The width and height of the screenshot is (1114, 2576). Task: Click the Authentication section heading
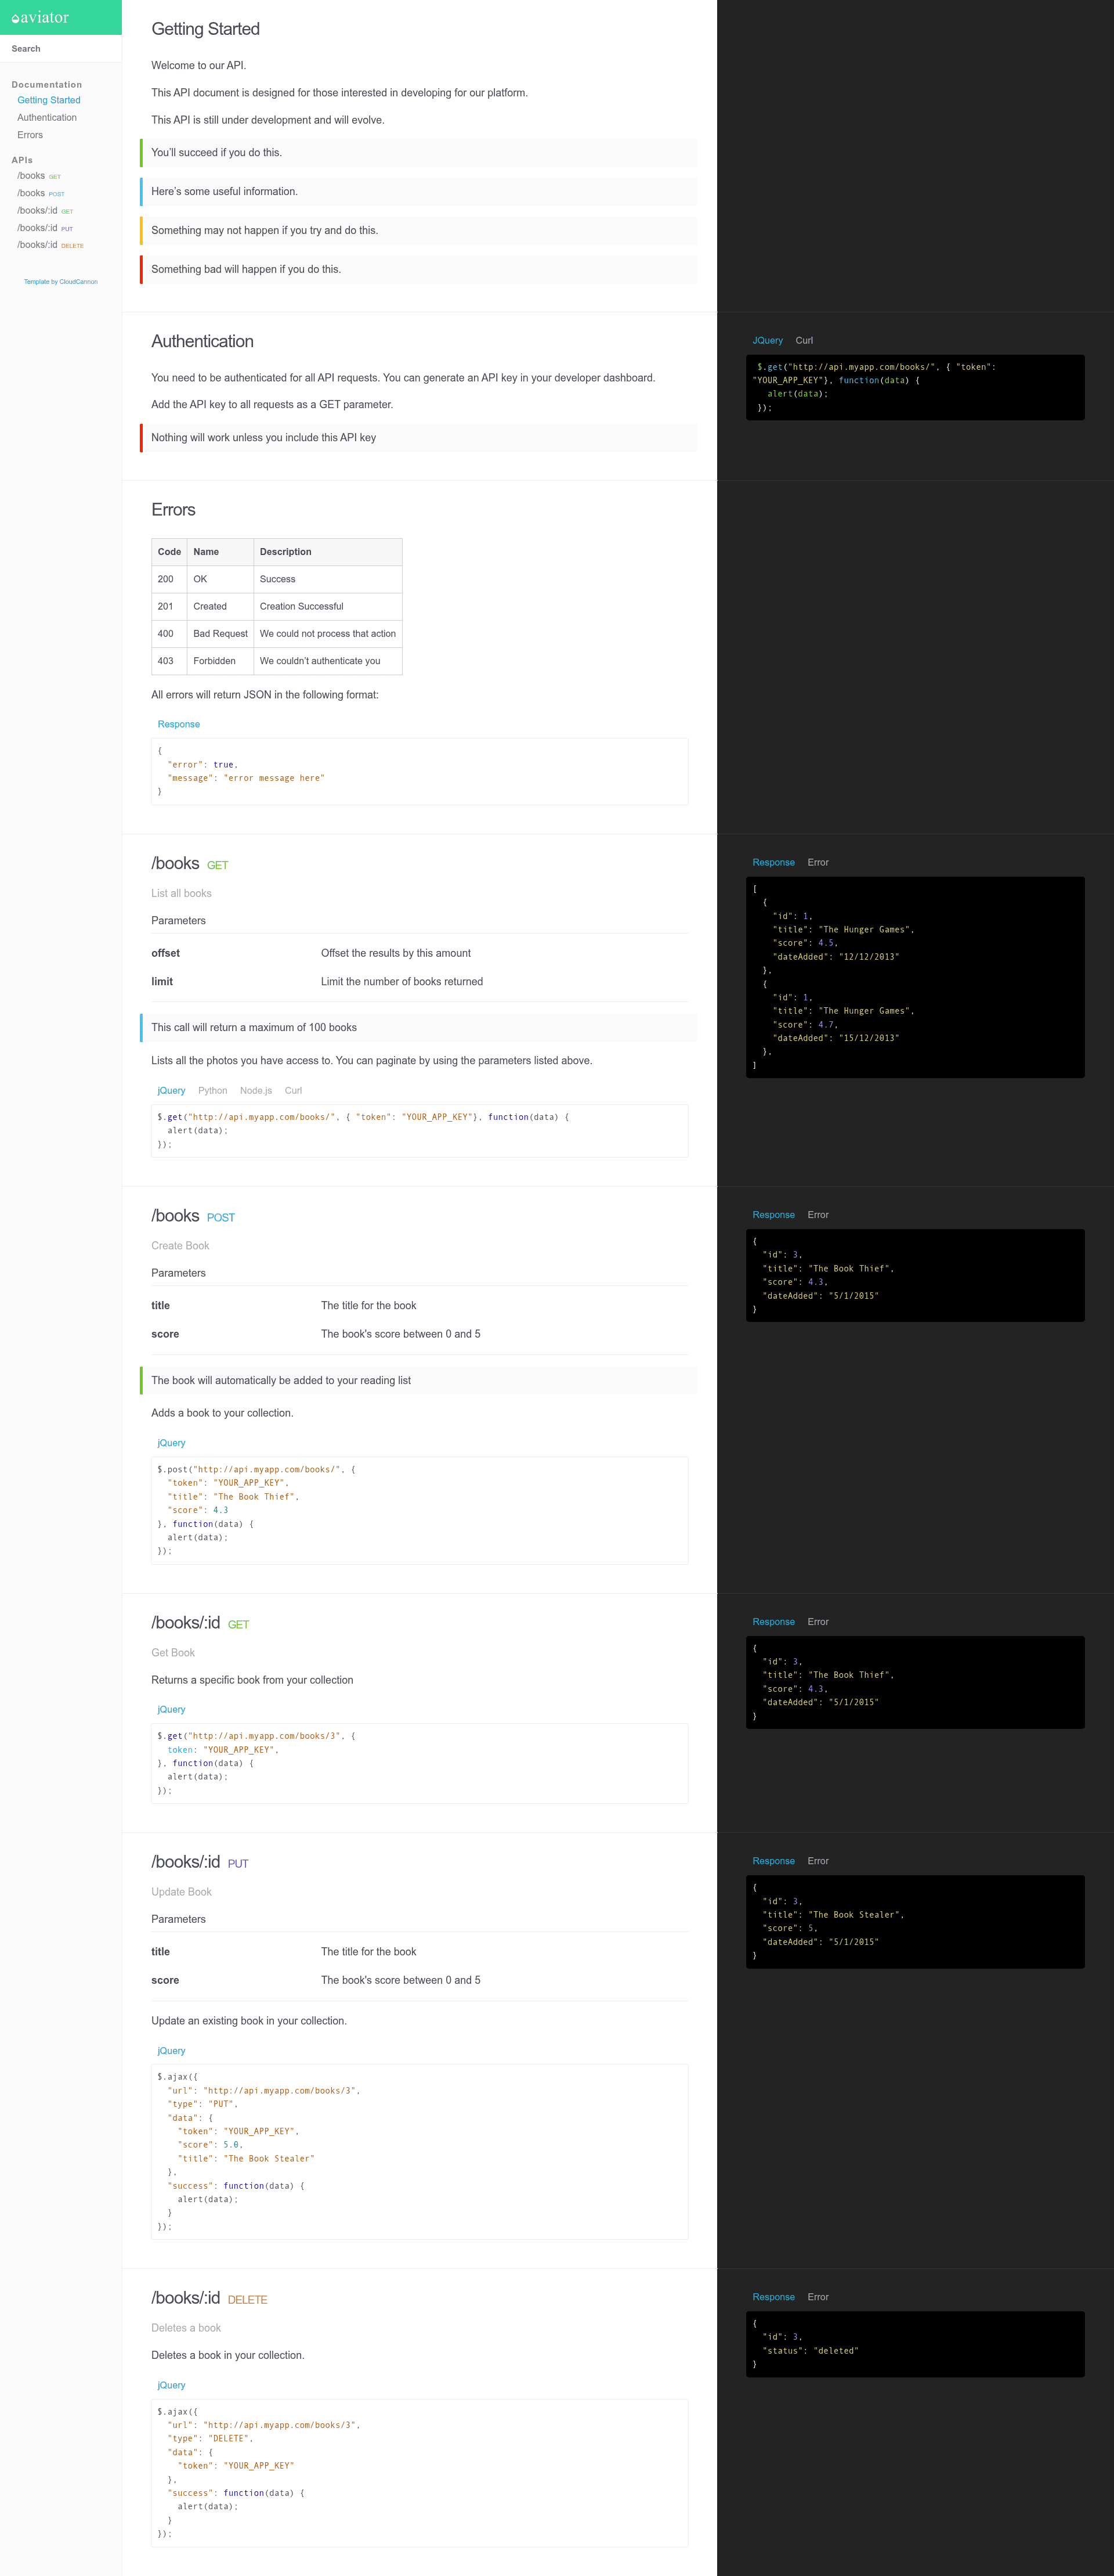coord(203,341)
